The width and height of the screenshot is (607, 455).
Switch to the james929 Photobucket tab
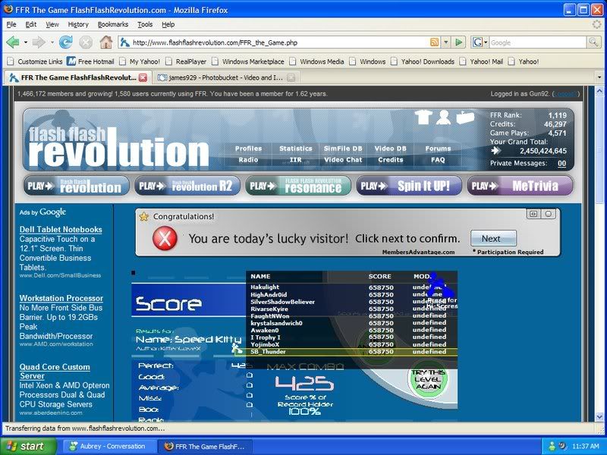point(220,77)
